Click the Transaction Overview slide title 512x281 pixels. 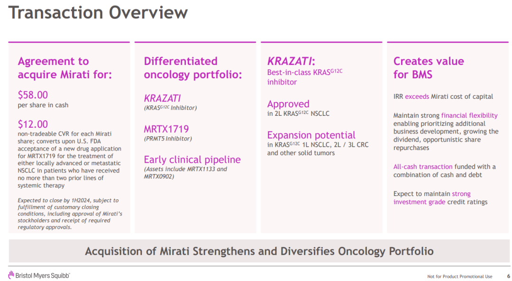[x=98, y=13]
